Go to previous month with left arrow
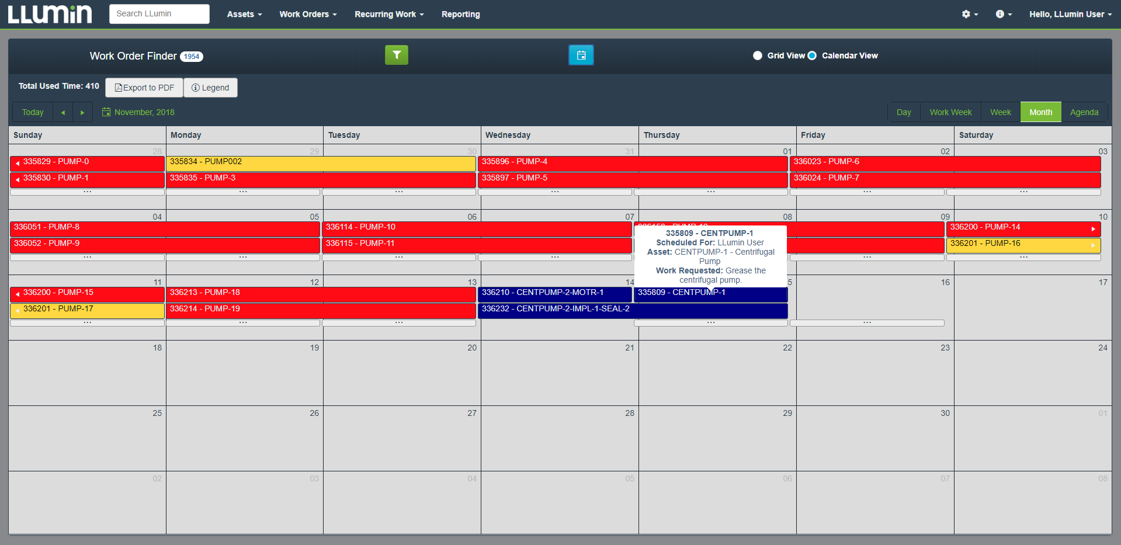 [63, 112]
